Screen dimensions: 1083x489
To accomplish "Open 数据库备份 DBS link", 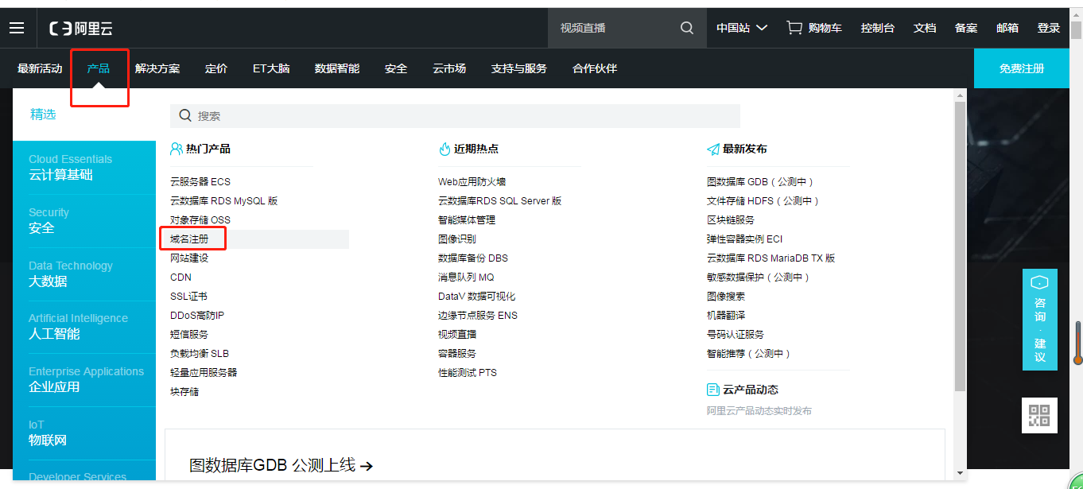I will [x=473, y=258].
